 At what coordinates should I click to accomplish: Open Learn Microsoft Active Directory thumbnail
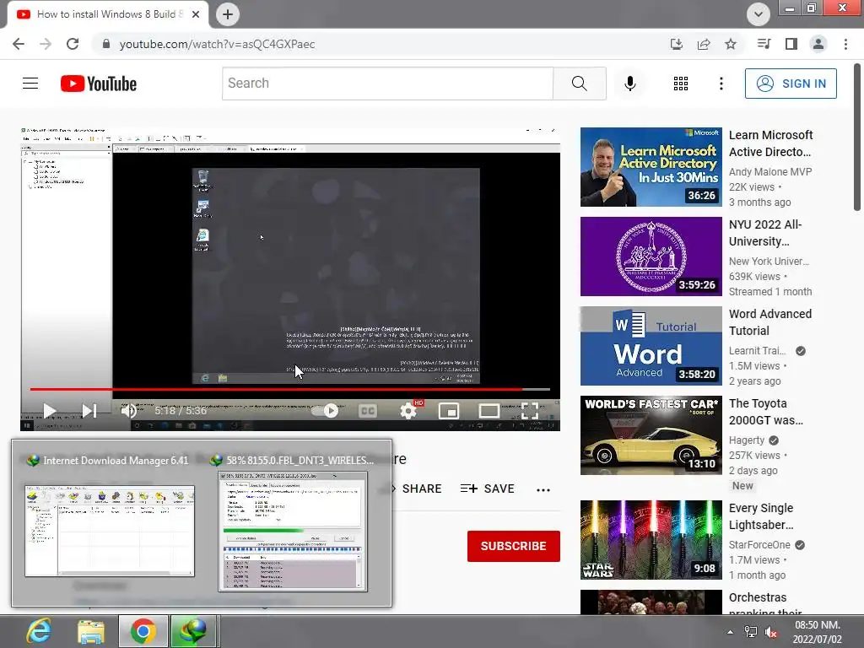coord(651,167)
